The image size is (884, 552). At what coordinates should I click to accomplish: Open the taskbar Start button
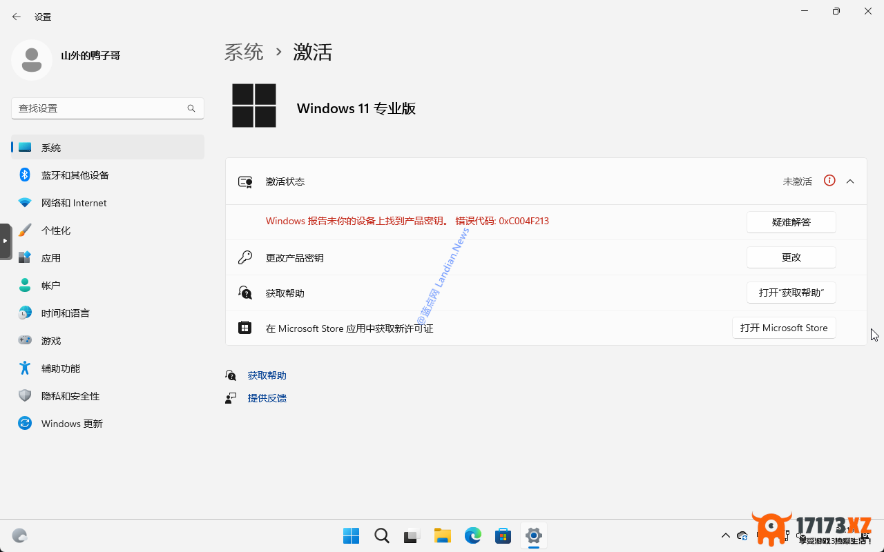(351, 535)
